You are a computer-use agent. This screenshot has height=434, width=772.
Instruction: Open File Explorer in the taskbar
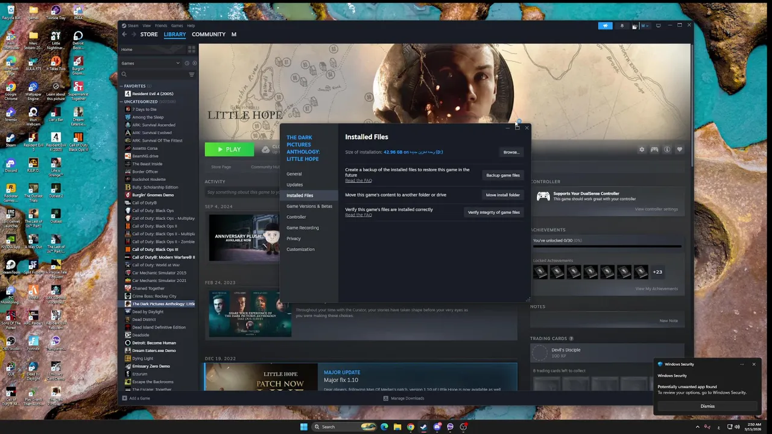click(397, 427)
